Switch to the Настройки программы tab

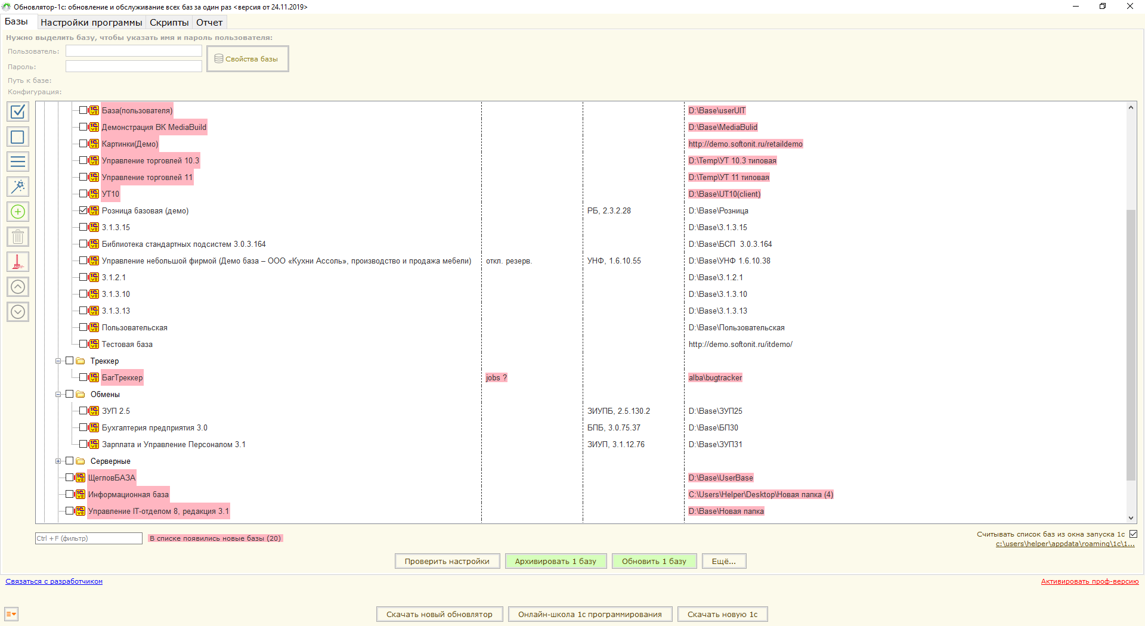(x=91, y=23)
